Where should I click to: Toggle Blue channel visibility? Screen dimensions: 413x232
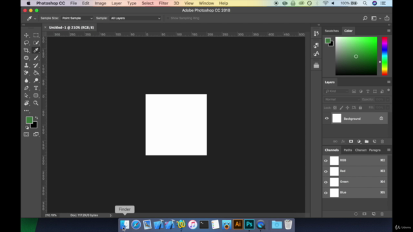[326, 193]
